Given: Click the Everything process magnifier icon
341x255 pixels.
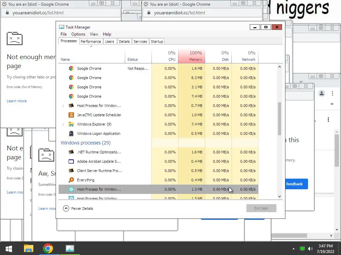Looking at the screenshot, I should coord(71,180).
